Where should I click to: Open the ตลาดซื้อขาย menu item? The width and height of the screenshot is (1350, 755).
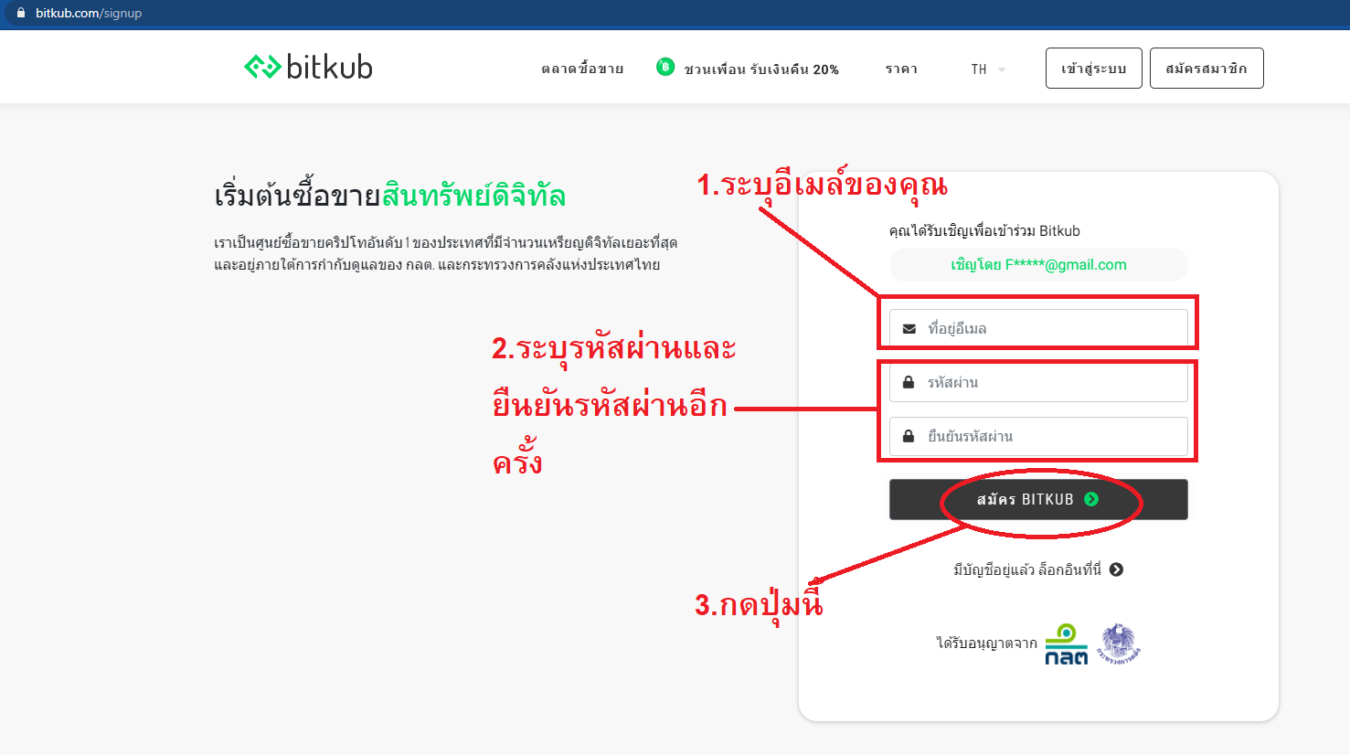pos(582,69)
